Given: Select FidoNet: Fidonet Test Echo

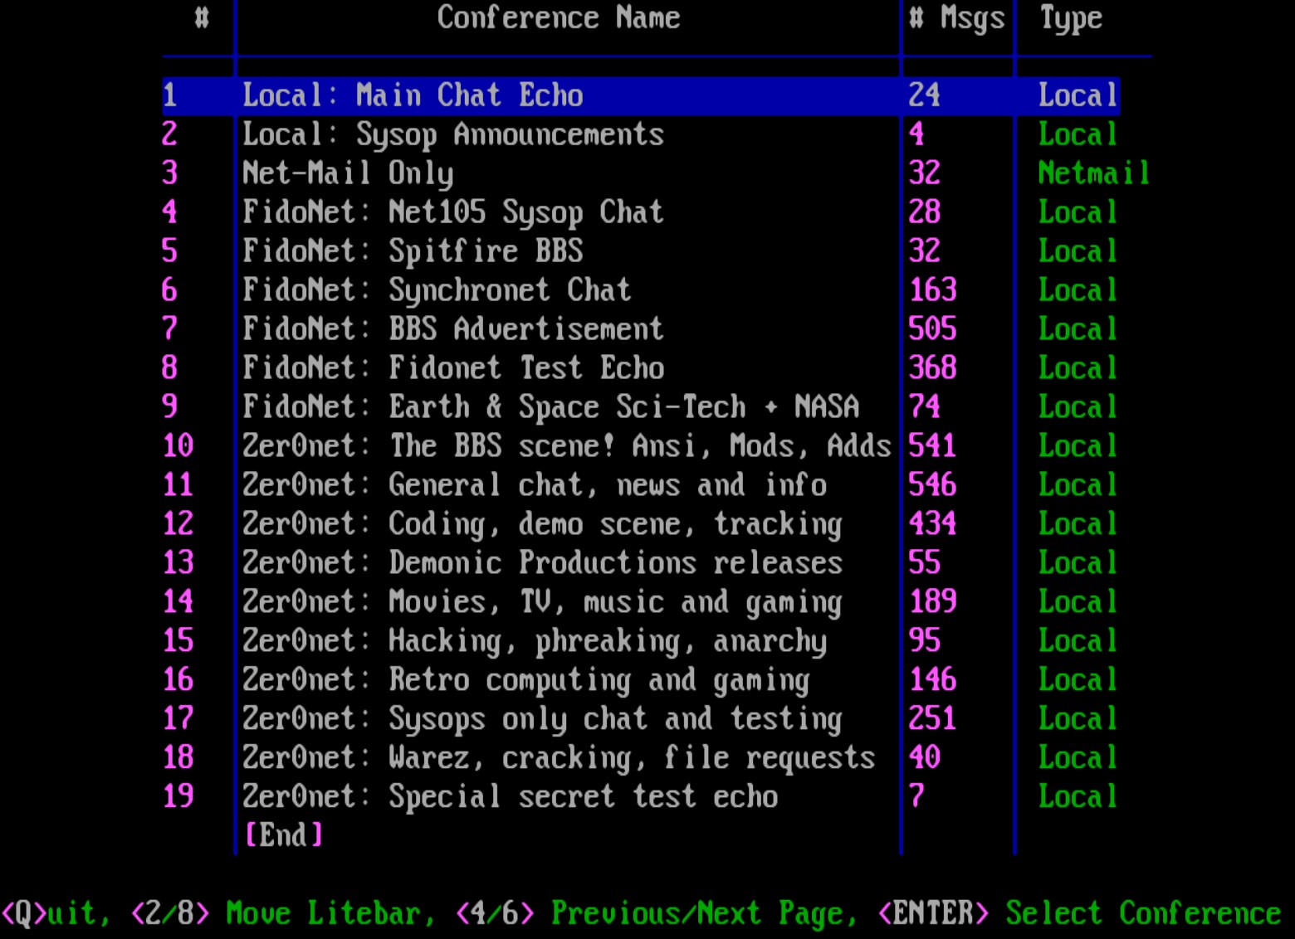Looking at the screenshot, I should click(453, 368).
